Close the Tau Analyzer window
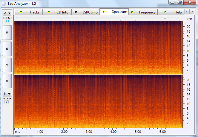198x137 pixels. (x=190, y=2)
